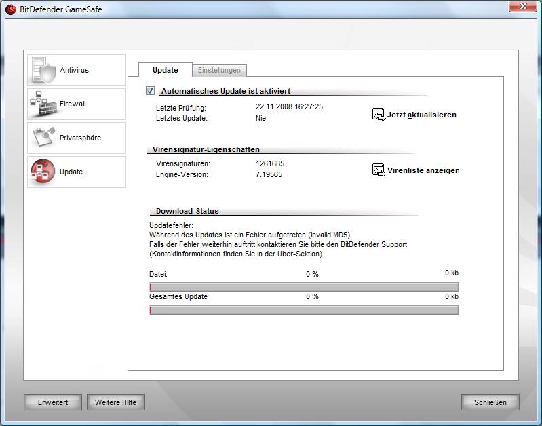Click the Erweitert button

pyautogui.click(x=53, y=402)
